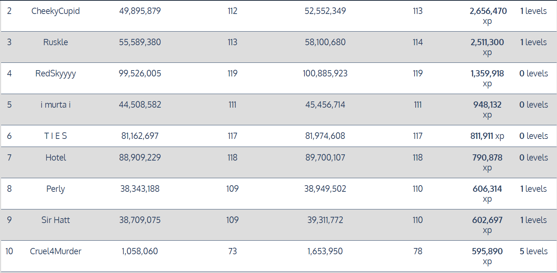Click ending level 78 cell
The image size is (557, 273).
tap(417, 251)
